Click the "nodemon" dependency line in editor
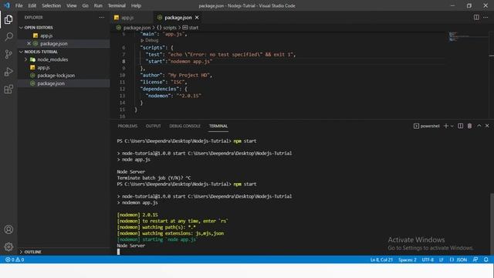 (x=173, y=96)
